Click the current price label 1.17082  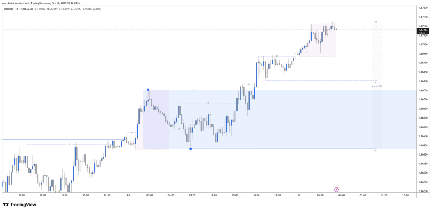[x=423, y=29]
